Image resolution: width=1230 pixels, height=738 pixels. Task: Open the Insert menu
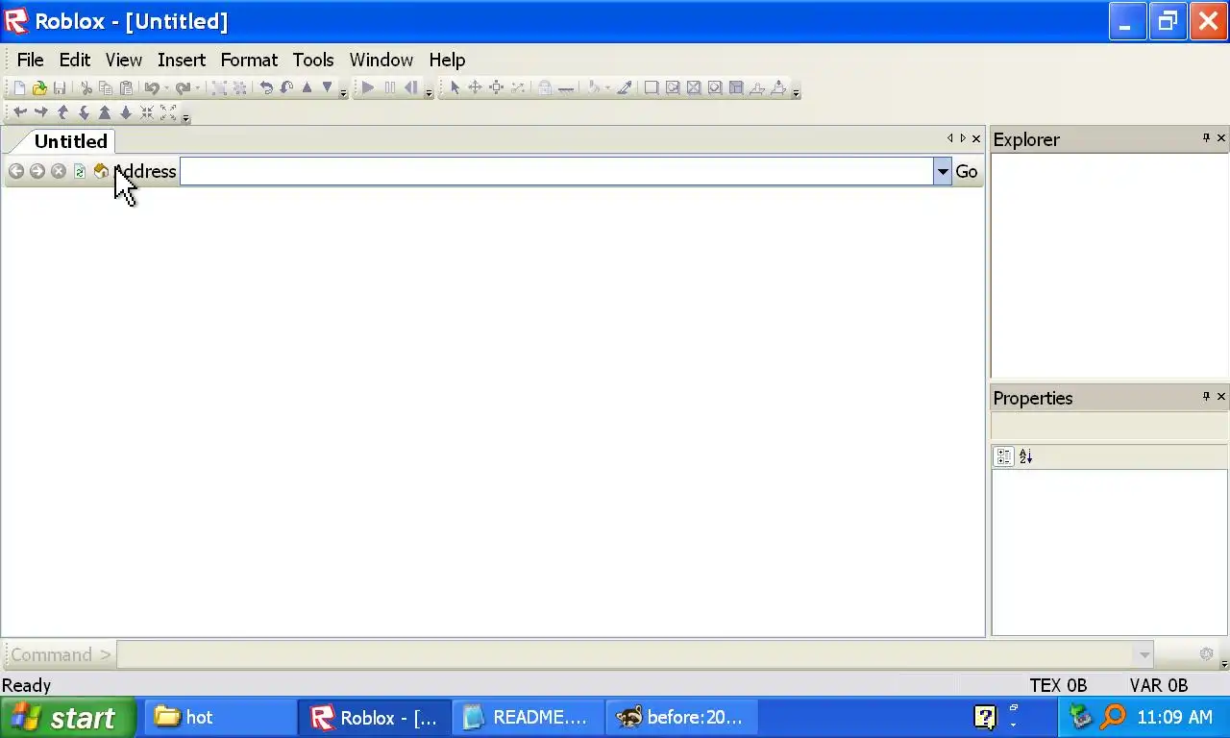(x=182, y=60)
